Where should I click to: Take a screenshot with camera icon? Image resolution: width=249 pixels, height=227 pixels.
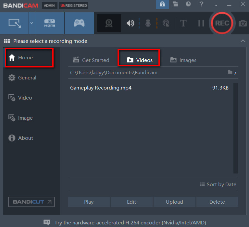pyautogui.click(x=243, y=23)
